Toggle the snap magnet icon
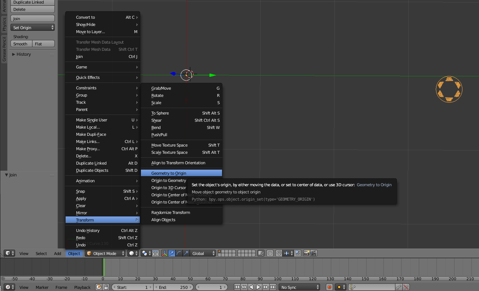Screen dimensions: 479x291 [279, 253]
